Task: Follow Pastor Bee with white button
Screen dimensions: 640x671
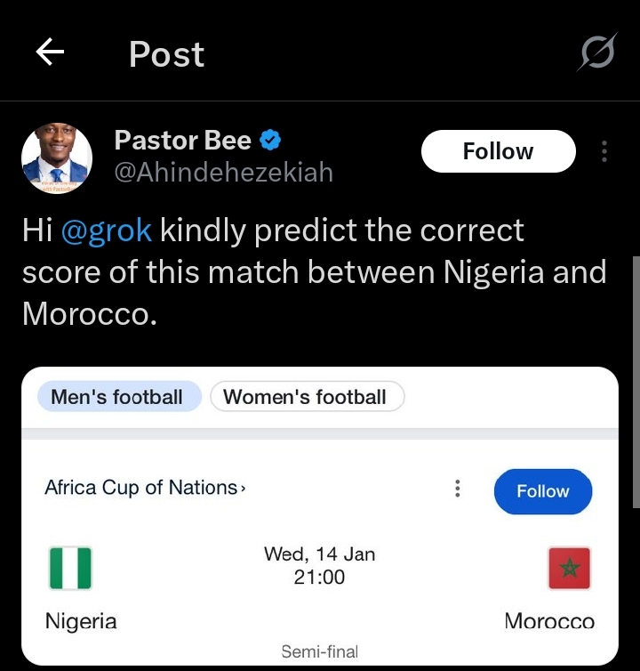Action: pyautogui.click(x=498, y=151)
